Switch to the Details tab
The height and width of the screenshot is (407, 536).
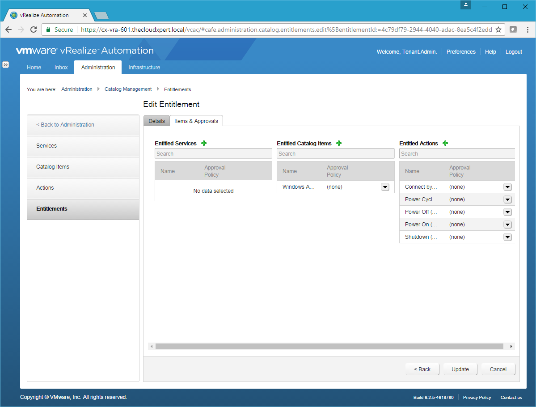(156, 121)
